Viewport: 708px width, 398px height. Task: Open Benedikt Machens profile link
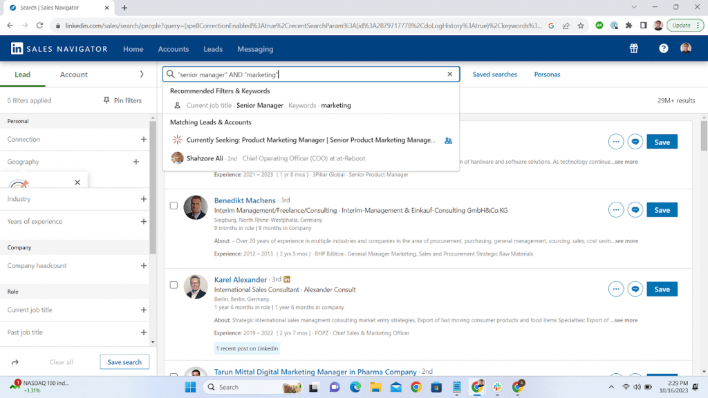(x=245, y=200)
